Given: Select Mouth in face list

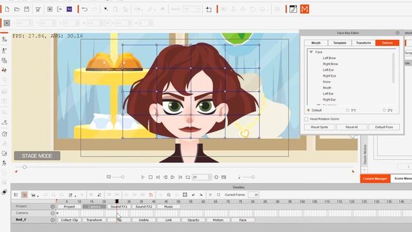Looking at the screenshot, I should tap(327, 88).
